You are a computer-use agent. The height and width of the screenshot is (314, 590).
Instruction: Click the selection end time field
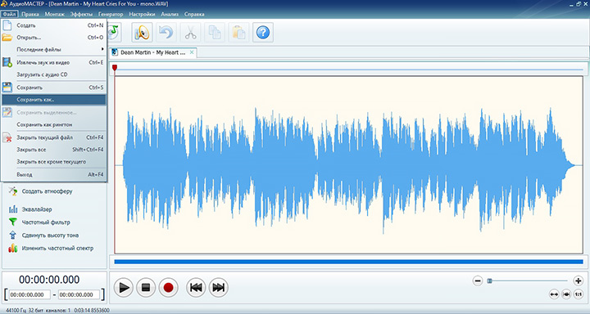coord(79,295)
